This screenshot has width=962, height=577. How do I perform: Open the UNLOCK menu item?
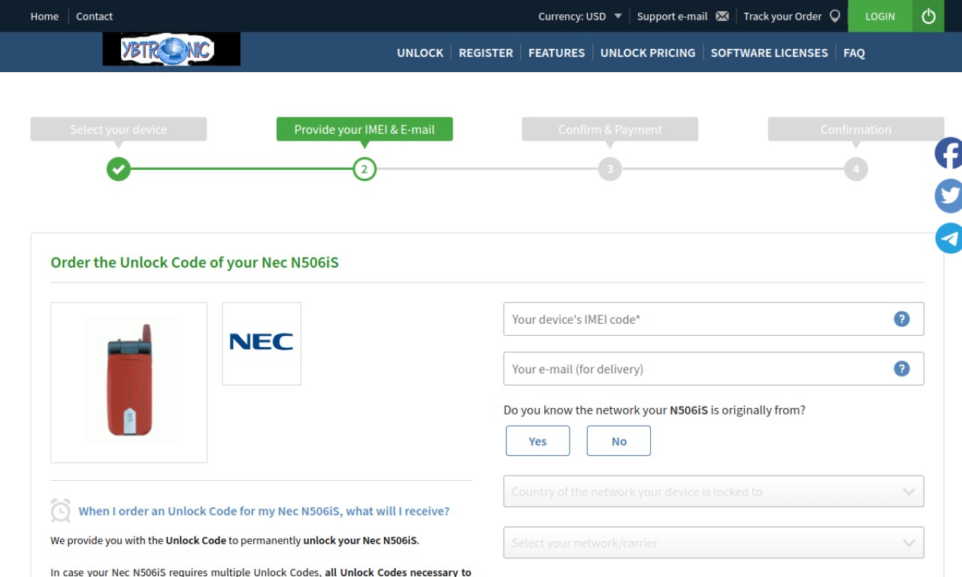[x=420, y=53]
